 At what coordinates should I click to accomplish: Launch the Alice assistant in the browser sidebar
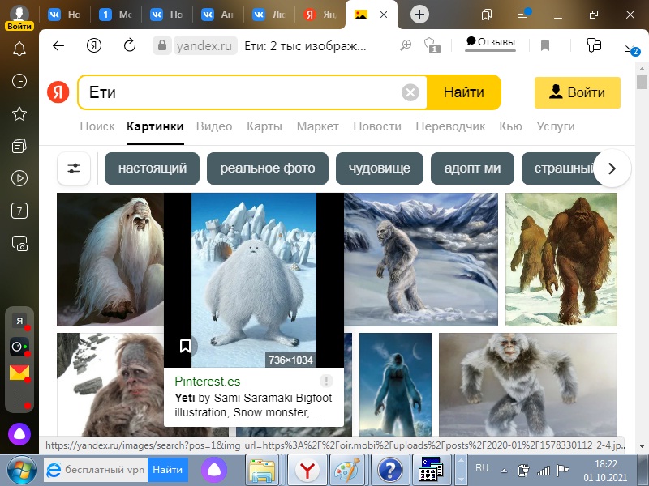click(19, 433)
